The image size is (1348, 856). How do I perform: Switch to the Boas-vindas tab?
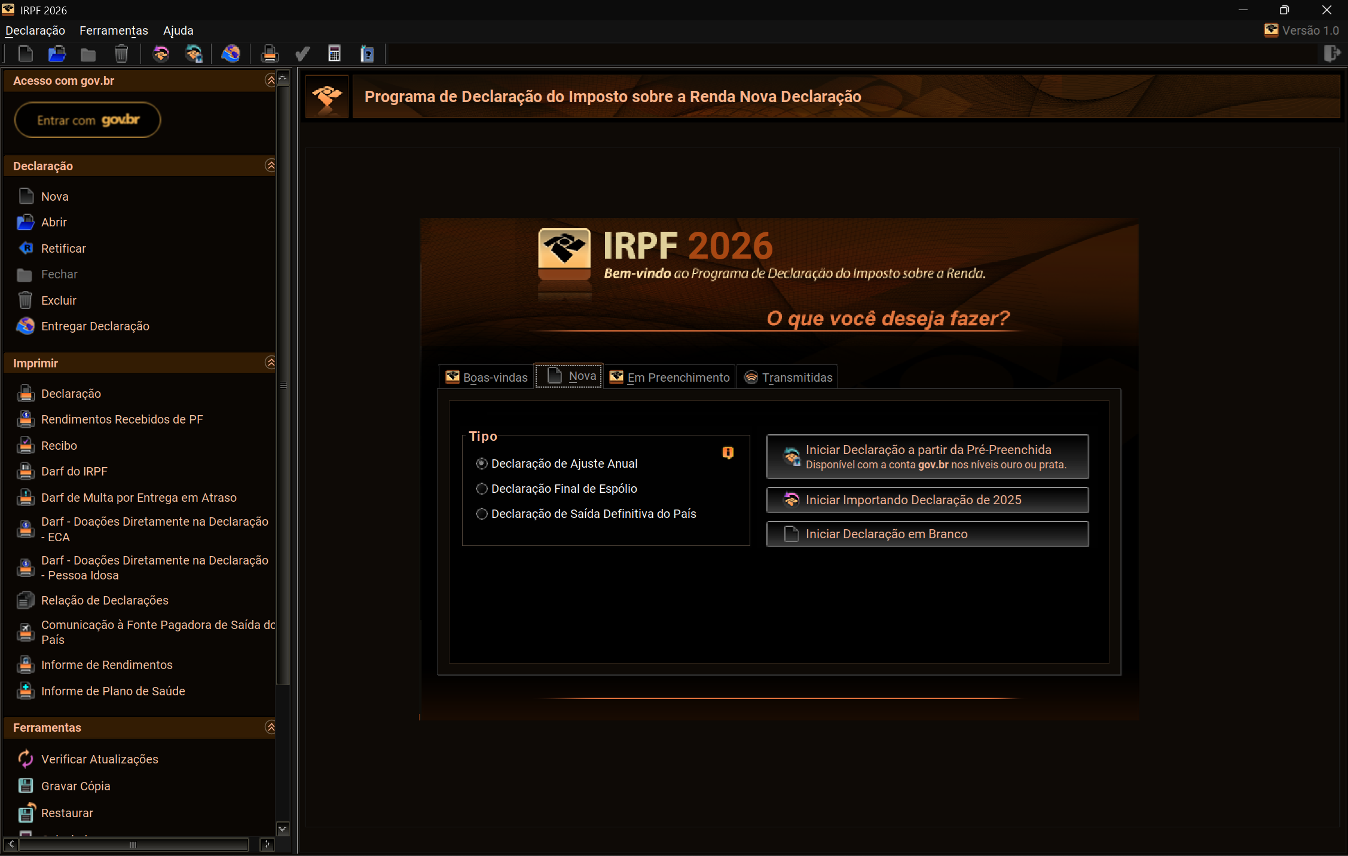click(486, 377)
